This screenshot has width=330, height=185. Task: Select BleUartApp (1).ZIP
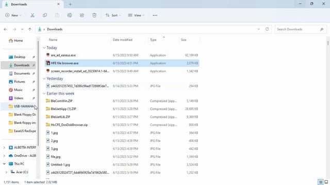point(122,109)
